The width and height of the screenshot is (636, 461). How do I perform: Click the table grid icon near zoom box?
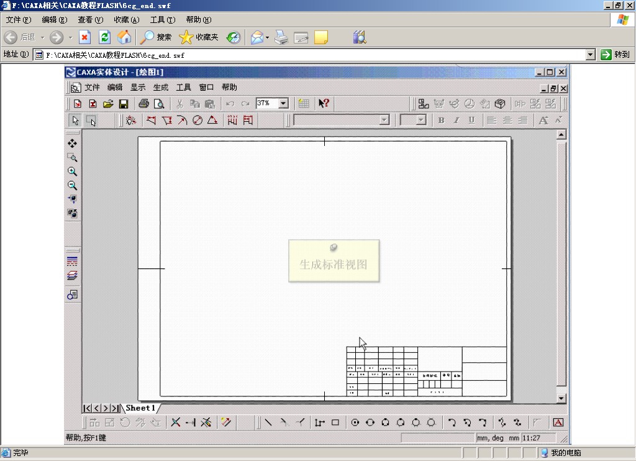tap(303, 104)
